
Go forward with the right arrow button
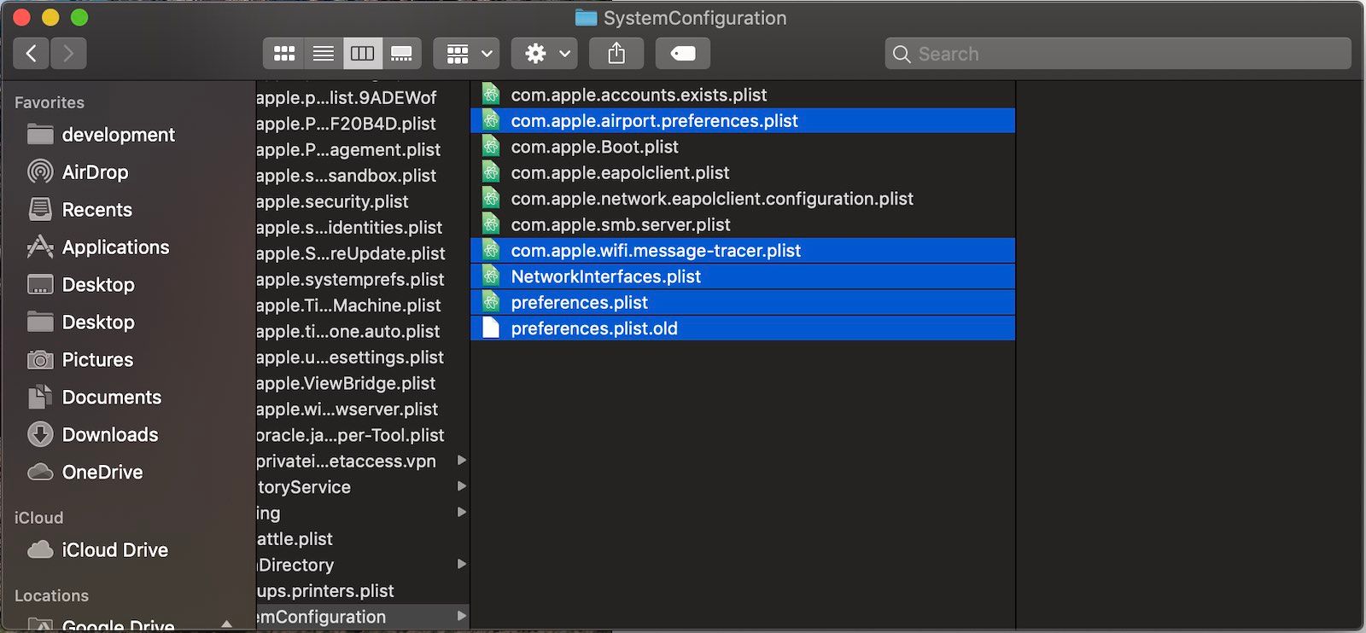coord(68,54)
